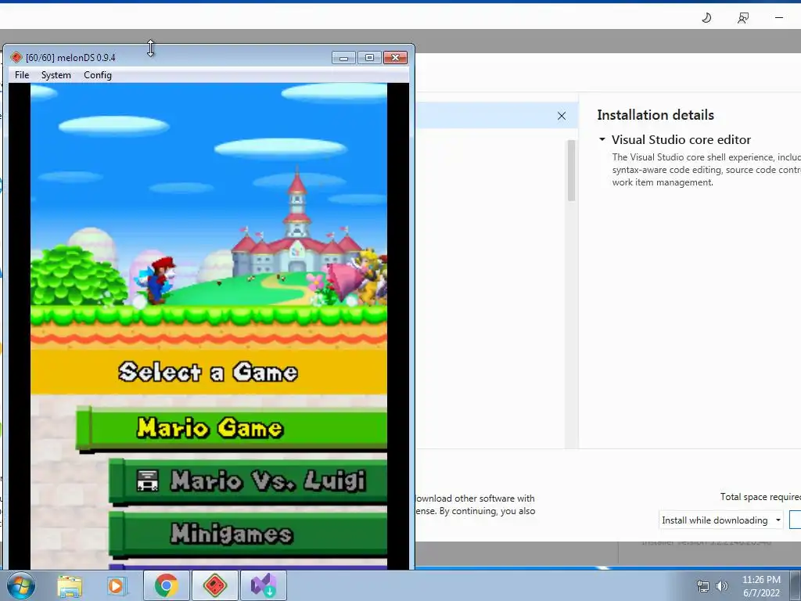This screenshot has height=601, width=801.
Task: Toggle the moon theme icon in installer
Action: click(x=706, y=18)
